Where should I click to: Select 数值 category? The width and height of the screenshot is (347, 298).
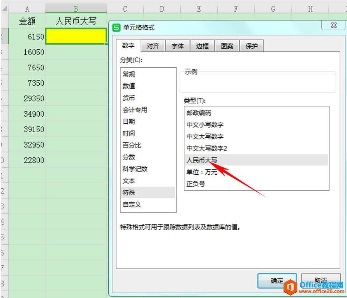coord(148,86)
